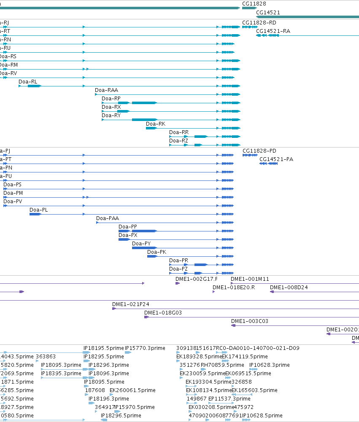Click EST label EK193304.5prime
The height and width of the screenshot is (422, 359).
point(208,382)
